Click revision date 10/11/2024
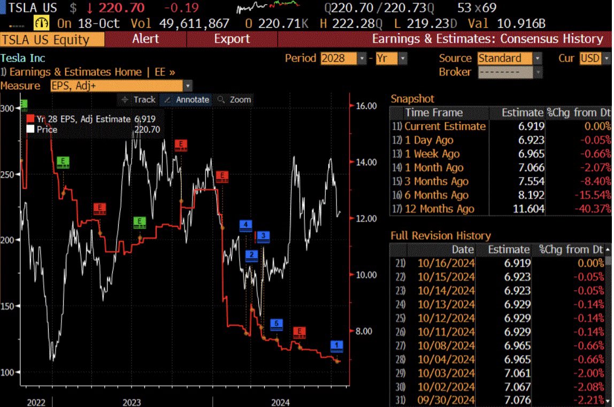Screen dimensions: 614x407 coord(446,332)
